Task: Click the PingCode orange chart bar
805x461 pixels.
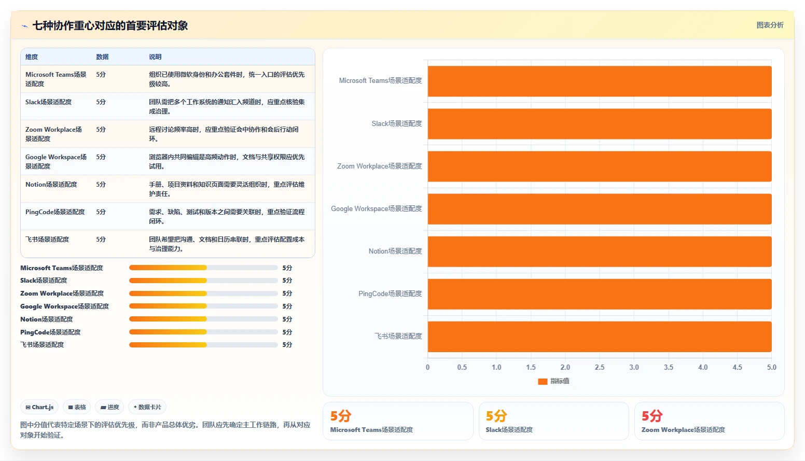Action: click(x=600, y=294)
